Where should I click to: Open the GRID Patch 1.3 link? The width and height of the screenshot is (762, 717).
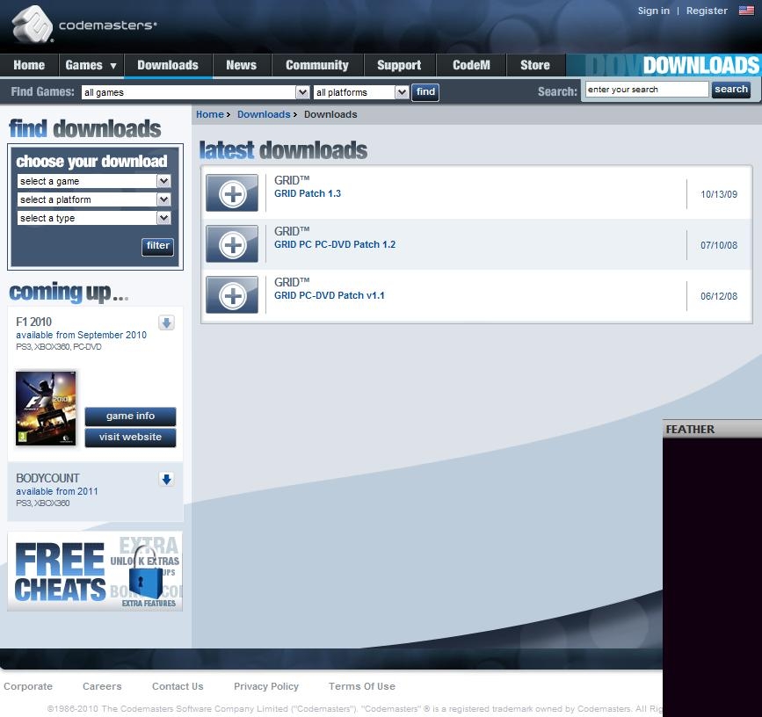tap(308, 193)
